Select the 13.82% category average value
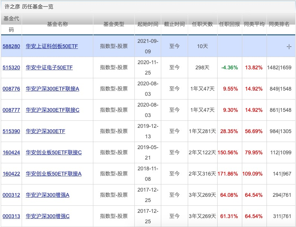 [254, 68]
